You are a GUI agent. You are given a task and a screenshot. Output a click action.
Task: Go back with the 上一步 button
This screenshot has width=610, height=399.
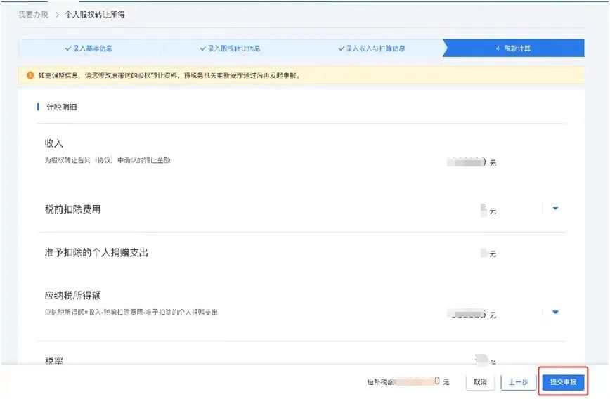518,382
